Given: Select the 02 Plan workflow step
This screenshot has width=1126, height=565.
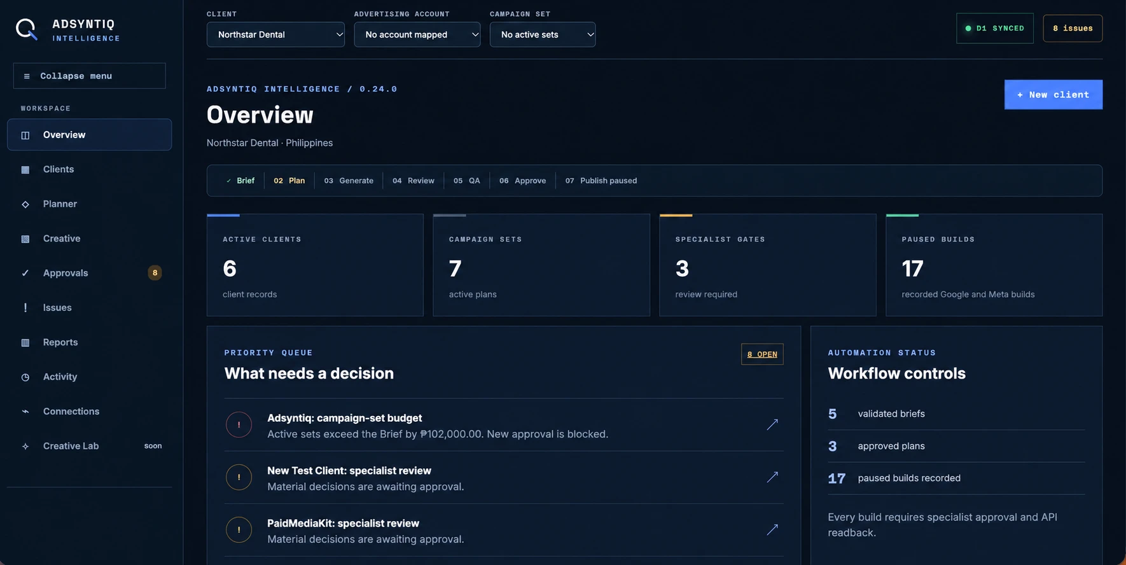Looking at the screenshot, I should click(289, 181).
